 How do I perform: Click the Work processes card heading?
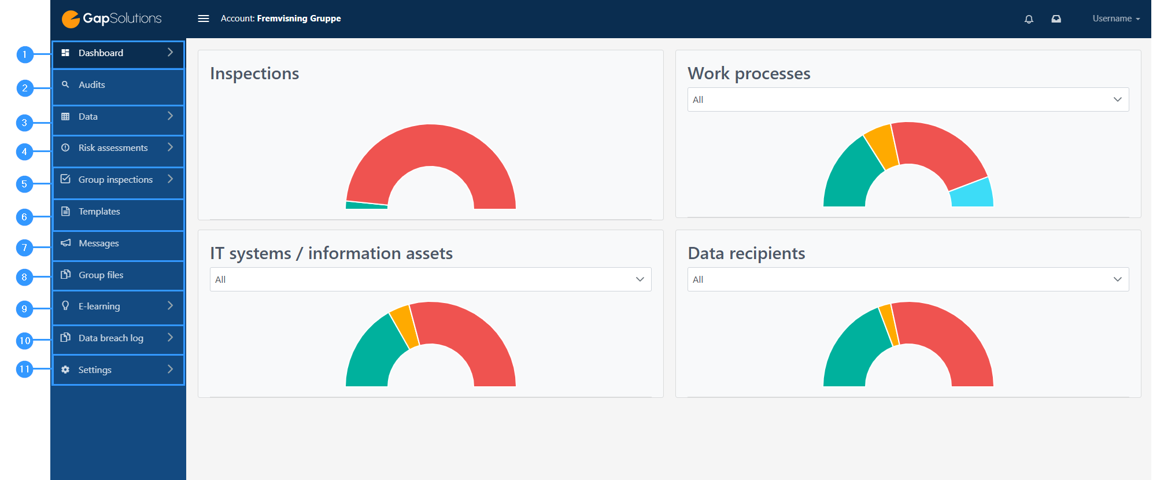point(749,73)
